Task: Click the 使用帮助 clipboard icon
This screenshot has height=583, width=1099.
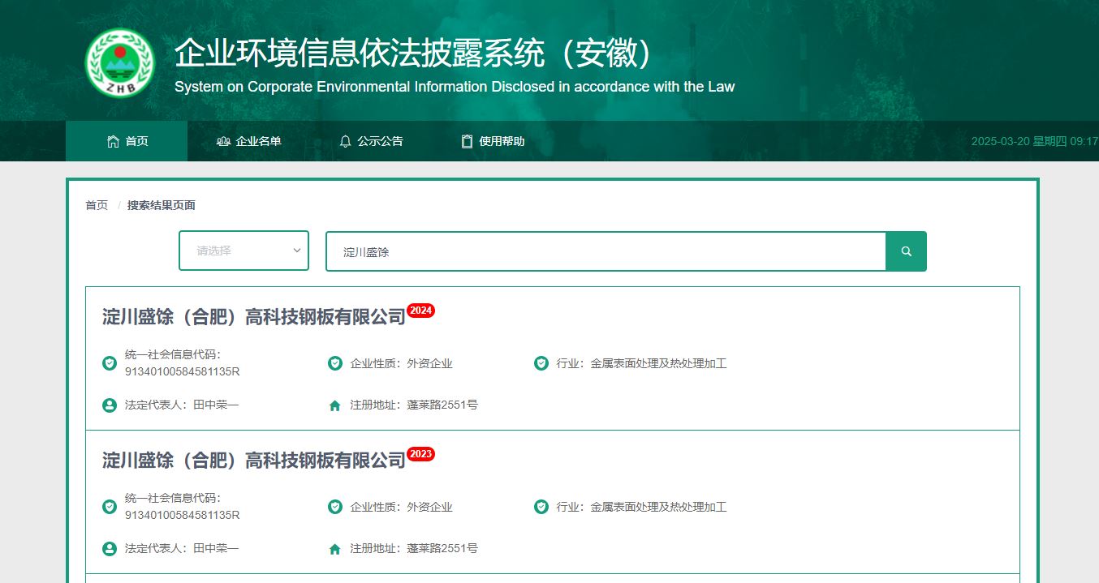Action: click(467, 140)
